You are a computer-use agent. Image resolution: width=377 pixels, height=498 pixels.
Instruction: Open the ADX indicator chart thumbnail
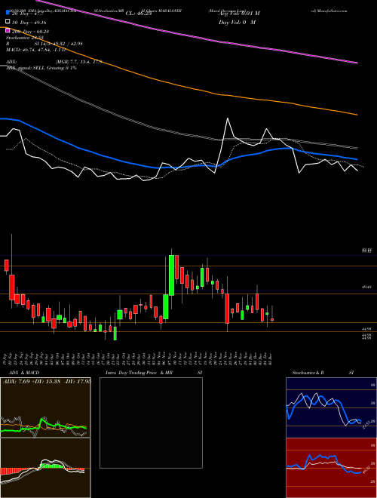tap(45, 407)
